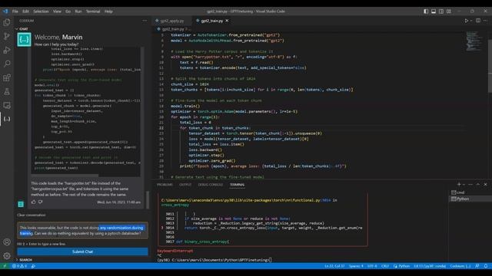Close the terminal panel
Screen dimensions: 492x276
pyautogui.click(x=485, y=184)
